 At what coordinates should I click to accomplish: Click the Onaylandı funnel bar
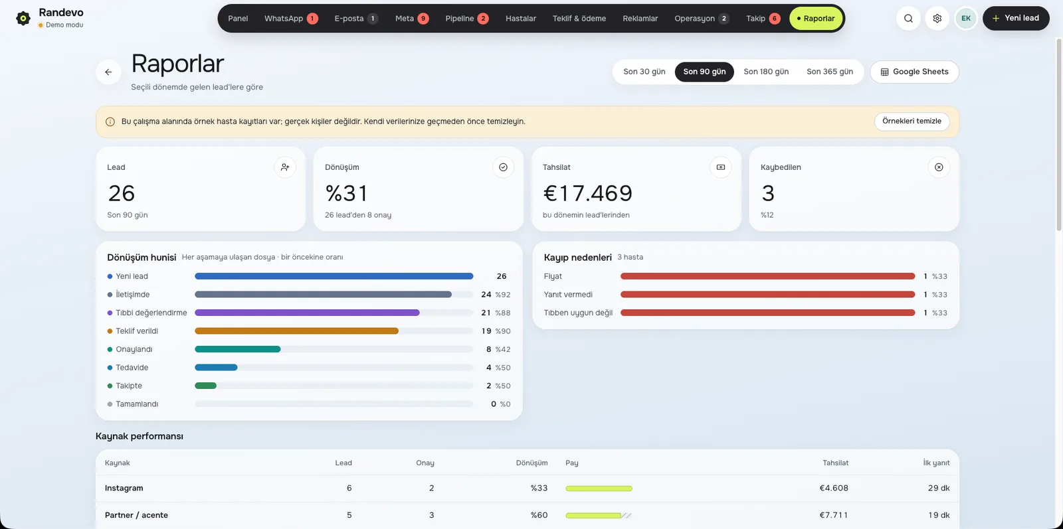click(x=238, y=349)
